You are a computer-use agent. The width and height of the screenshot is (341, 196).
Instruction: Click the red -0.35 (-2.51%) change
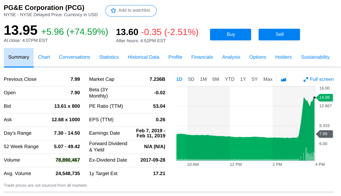pyautogui.click(x=170, y=32)
